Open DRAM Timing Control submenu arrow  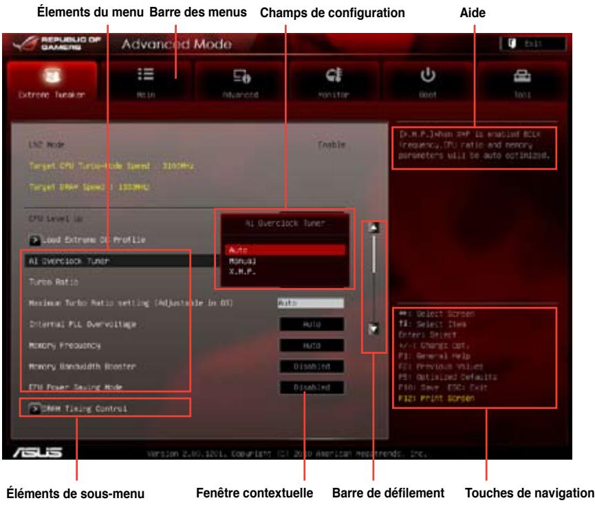pos(34,409)
